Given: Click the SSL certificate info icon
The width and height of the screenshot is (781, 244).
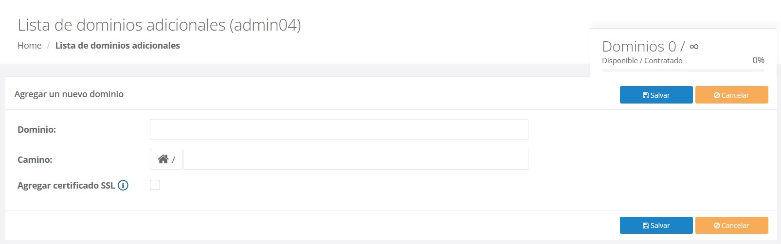Looking at the screenshot, I should point(123,185).
